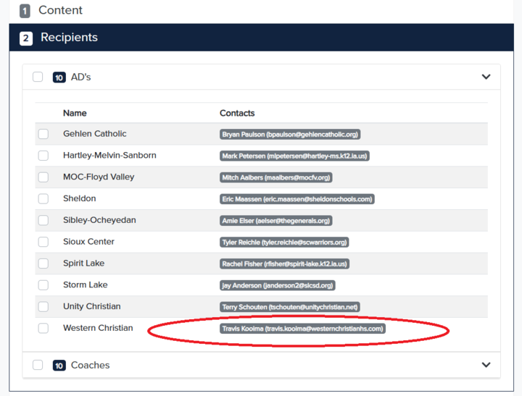This screenshot has height=396, width=522.
Task: Select the Sheldon row checkbox
Action: 43,199
